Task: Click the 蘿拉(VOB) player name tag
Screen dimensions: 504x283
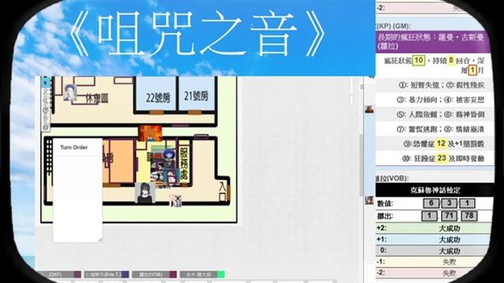Action: tap(151, 274)
